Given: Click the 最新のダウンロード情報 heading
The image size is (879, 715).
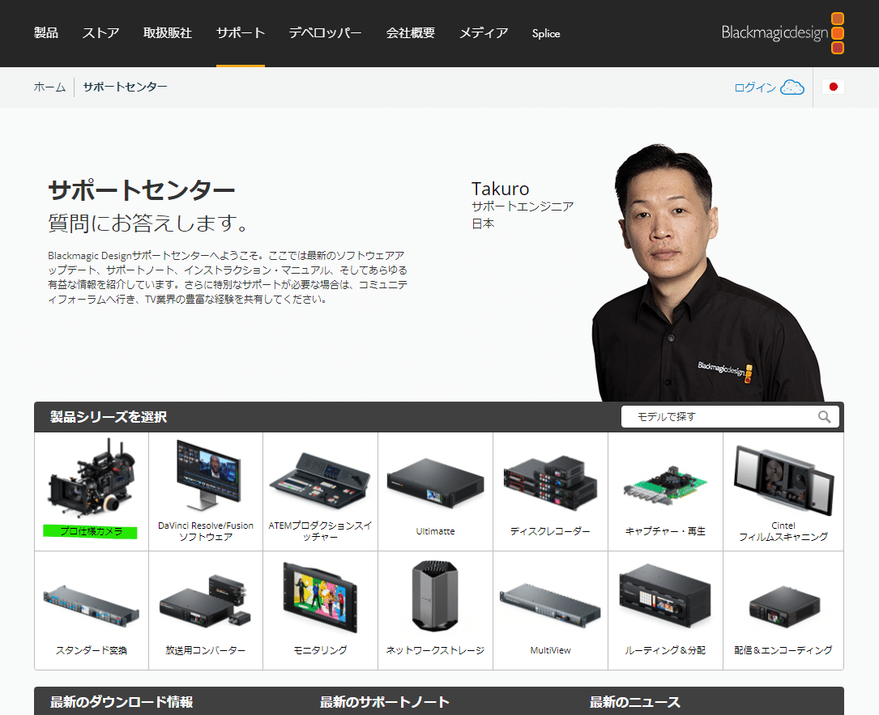Looking at the screenshot, I should 122,702.
